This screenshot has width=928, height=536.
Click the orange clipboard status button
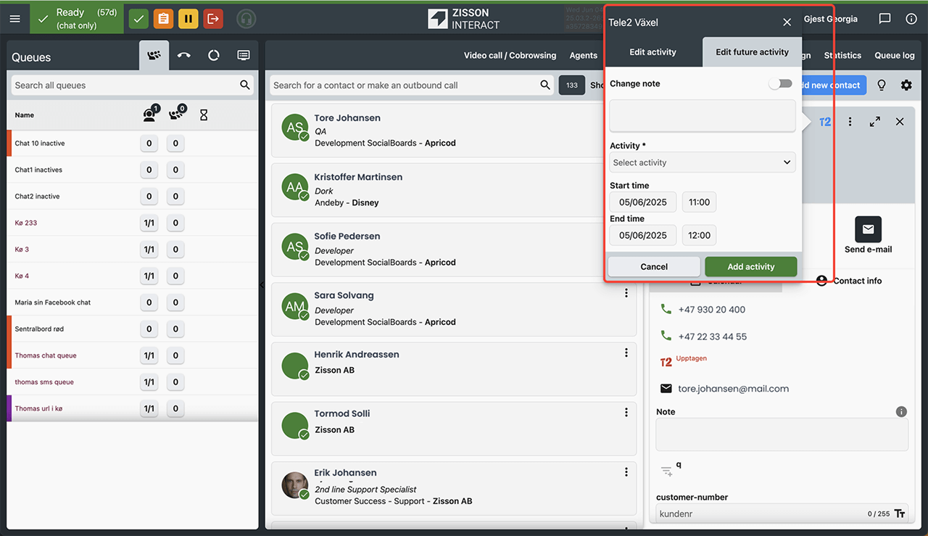click(163, 19)
